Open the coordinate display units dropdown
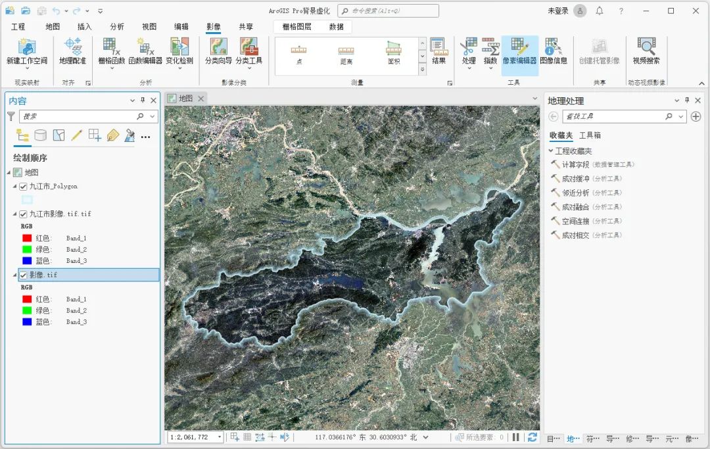Screen dimensions: 710x449 click(x=425, y=437)
